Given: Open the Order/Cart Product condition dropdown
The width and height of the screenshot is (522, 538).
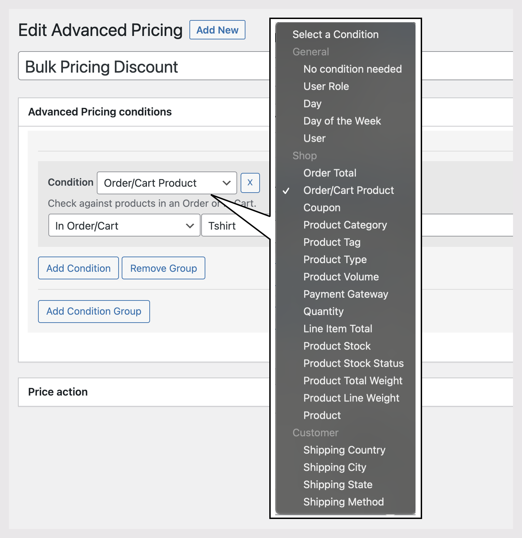Looking at the screenshot, I should [167, 183].
